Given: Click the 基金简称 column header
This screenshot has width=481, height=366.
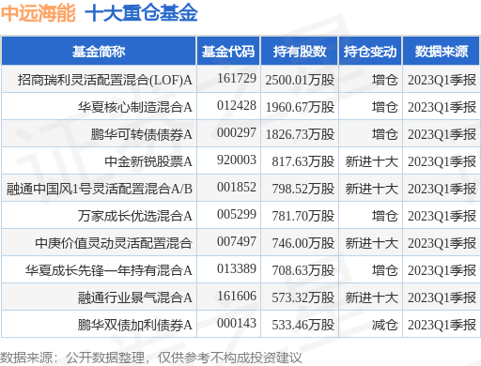Looking at the screenshot, I should pos(99,52).
